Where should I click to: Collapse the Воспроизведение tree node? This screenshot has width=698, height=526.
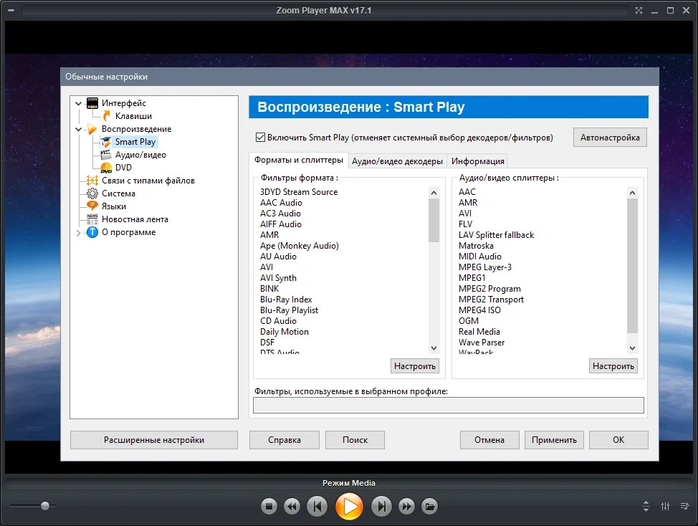click(x=79, y=130)
